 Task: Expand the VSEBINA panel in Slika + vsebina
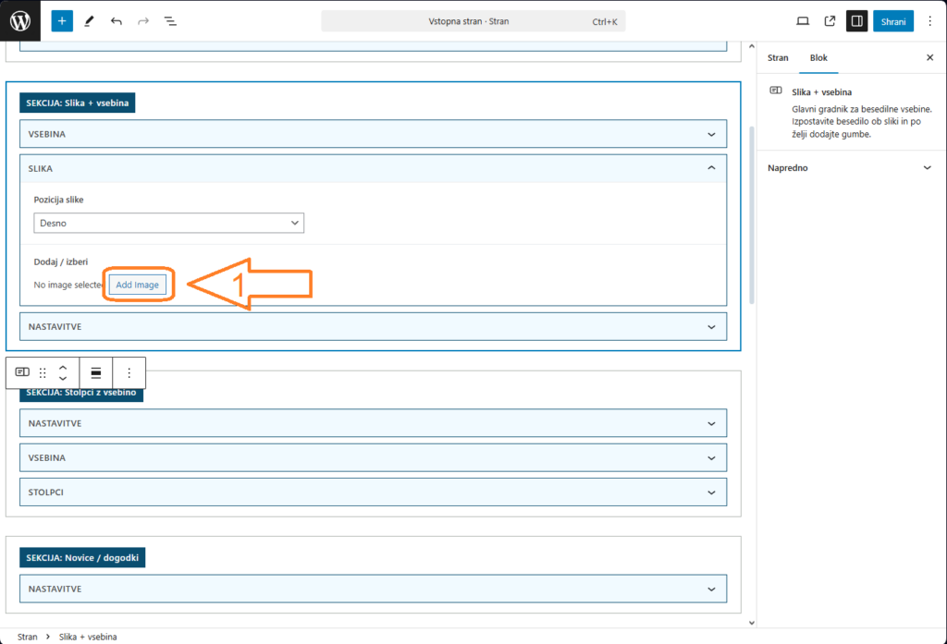[x=373, y=134]
